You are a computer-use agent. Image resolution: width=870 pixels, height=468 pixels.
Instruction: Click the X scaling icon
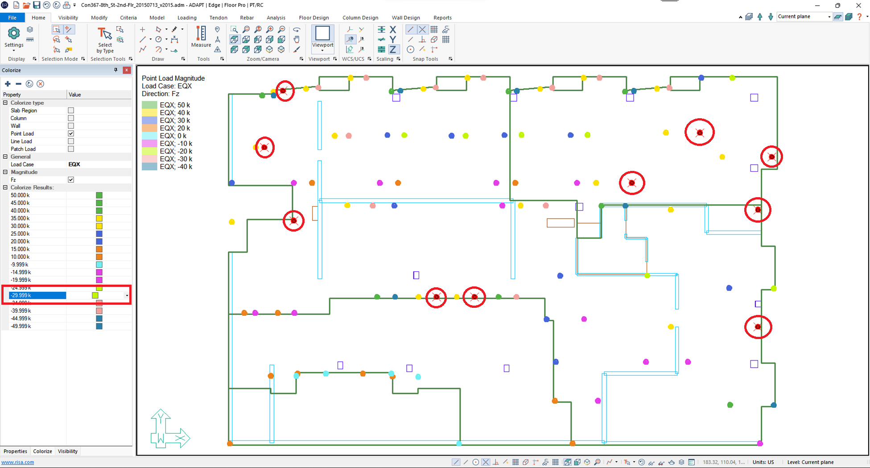coord(392,29)
